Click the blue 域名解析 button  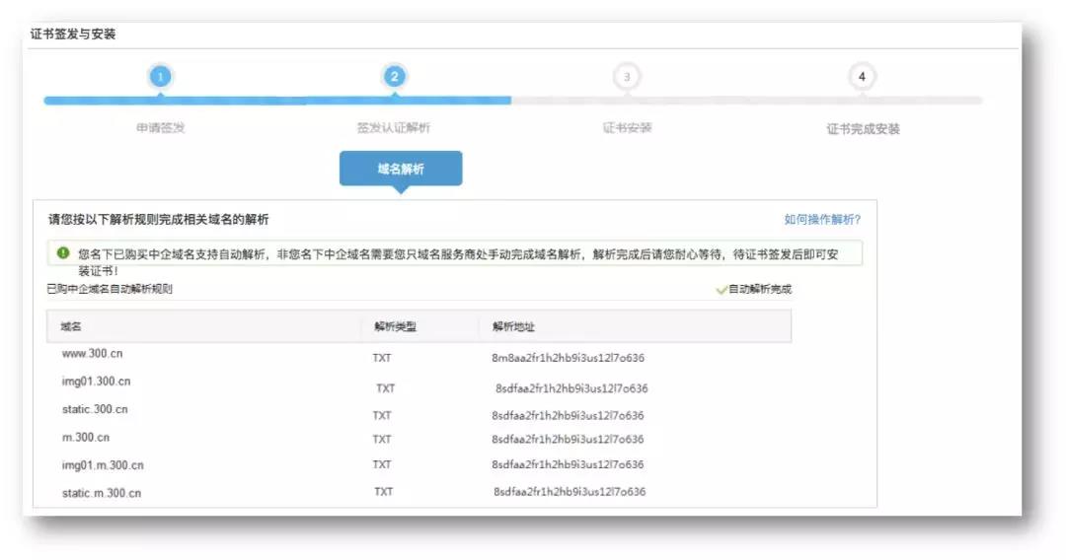[401, 169]
